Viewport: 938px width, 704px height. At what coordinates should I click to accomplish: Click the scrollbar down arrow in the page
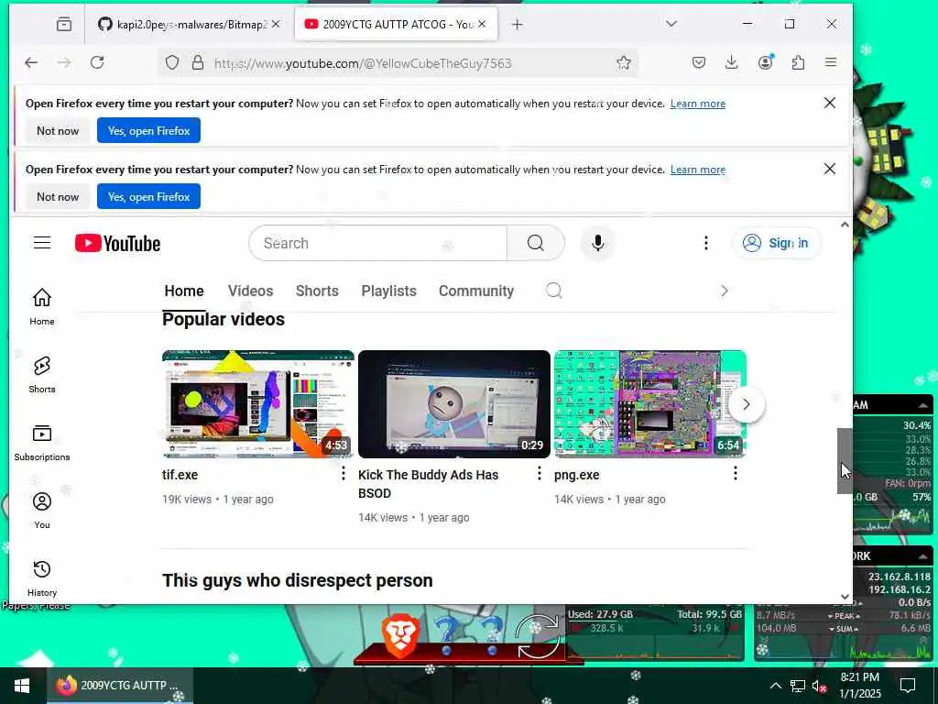coord(845,596)
